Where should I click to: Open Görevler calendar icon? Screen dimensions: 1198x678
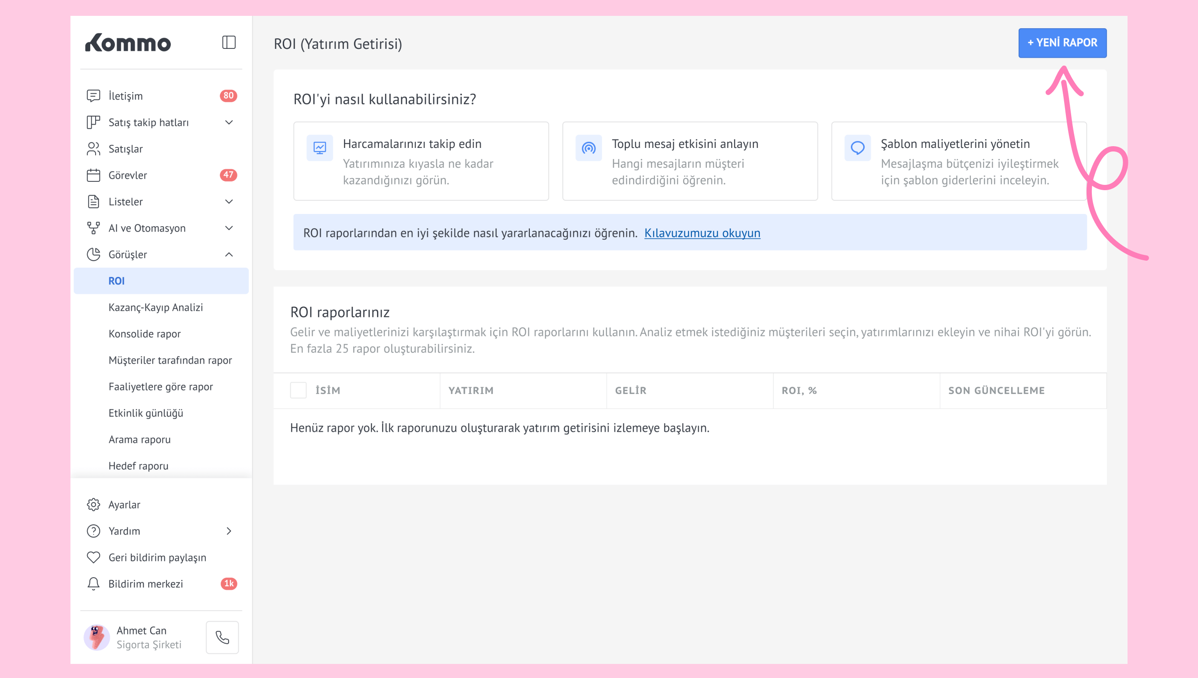93,176
